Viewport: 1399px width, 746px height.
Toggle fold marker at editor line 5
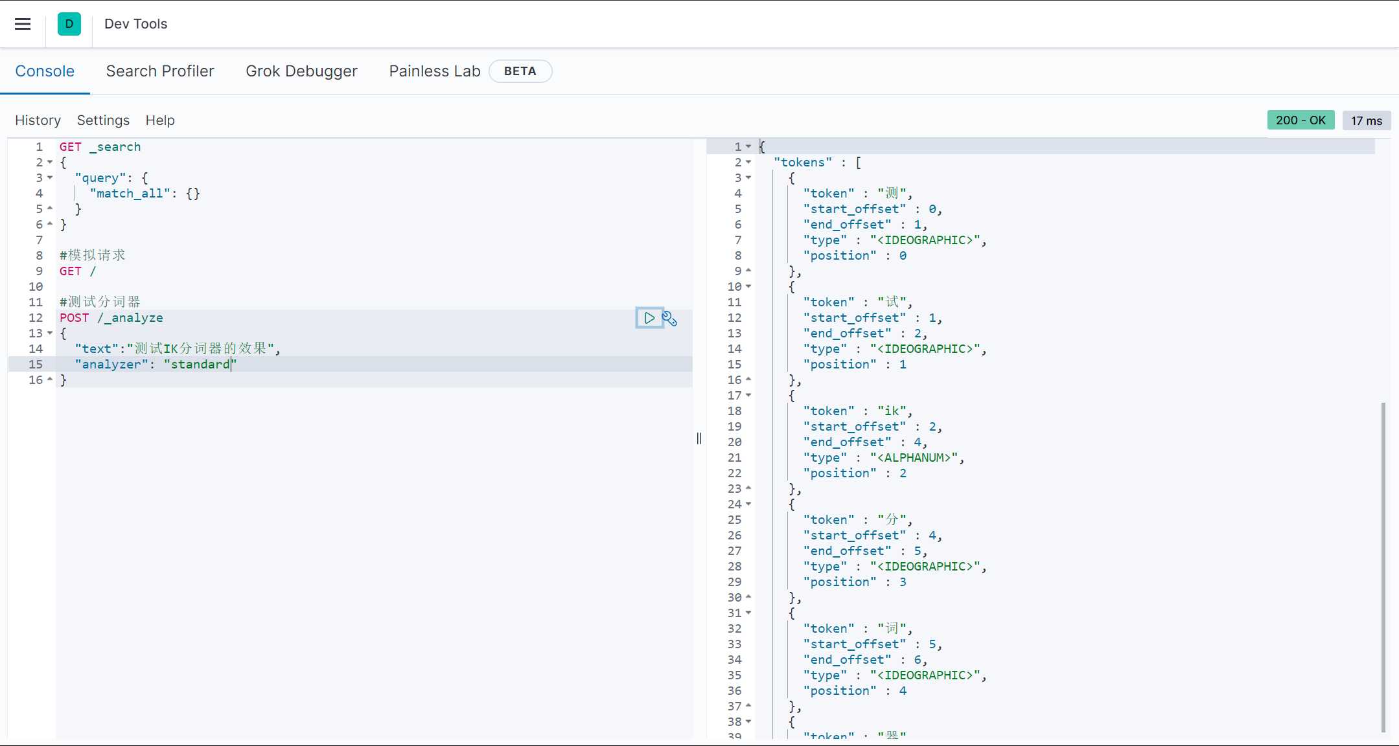(50, 209)
